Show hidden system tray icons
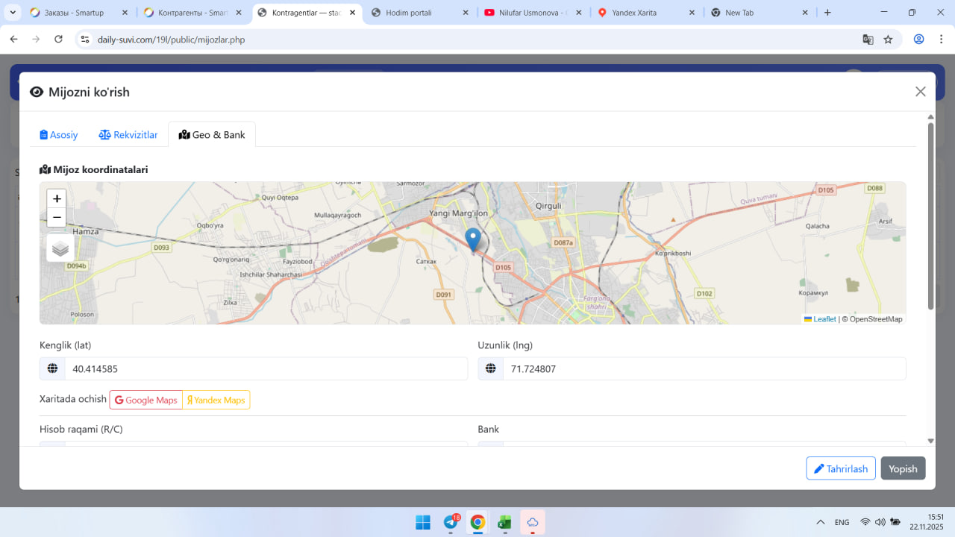Viewport: 955px width, 537px height. point(821,522)
